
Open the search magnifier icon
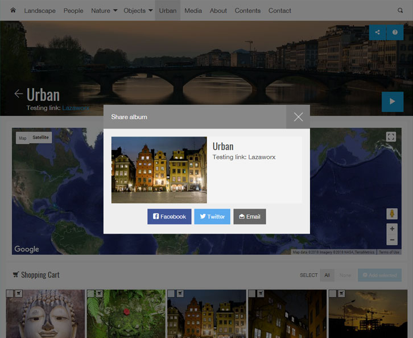(x=400, y=10)
